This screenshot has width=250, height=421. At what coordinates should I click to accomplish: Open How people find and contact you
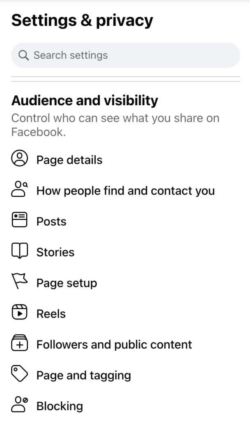pyautogui.click(x=126, y=191)
